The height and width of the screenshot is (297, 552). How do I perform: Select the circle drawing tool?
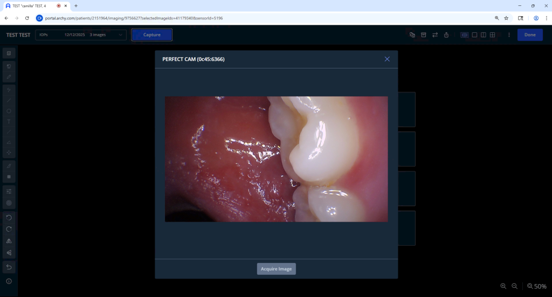click(9, 111)
